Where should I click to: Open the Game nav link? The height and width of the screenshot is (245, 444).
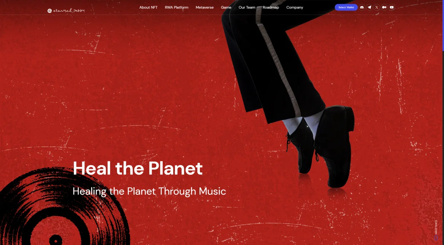[x=226, y=7]
